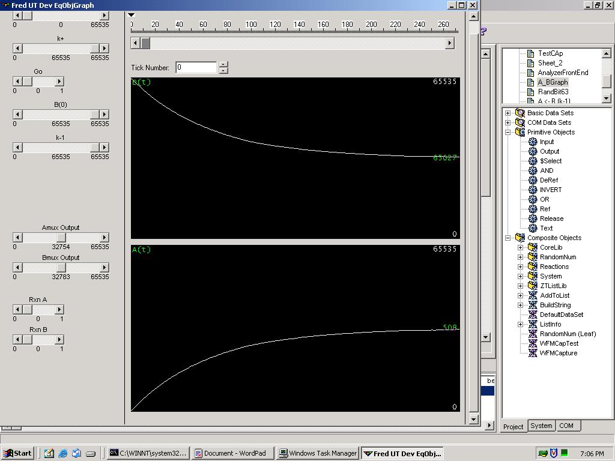
Task: Increase the Go slider with right arrow
Action: (59, 81)
